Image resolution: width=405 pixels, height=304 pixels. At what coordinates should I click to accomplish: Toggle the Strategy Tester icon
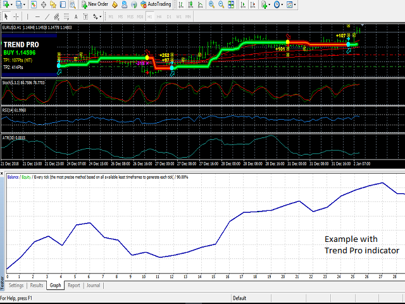(73, 4)
